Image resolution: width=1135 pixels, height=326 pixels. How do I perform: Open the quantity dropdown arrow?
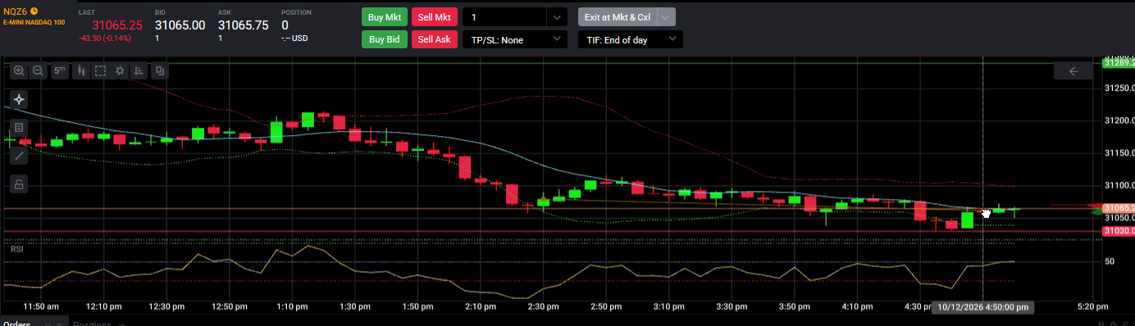[557, 17]
